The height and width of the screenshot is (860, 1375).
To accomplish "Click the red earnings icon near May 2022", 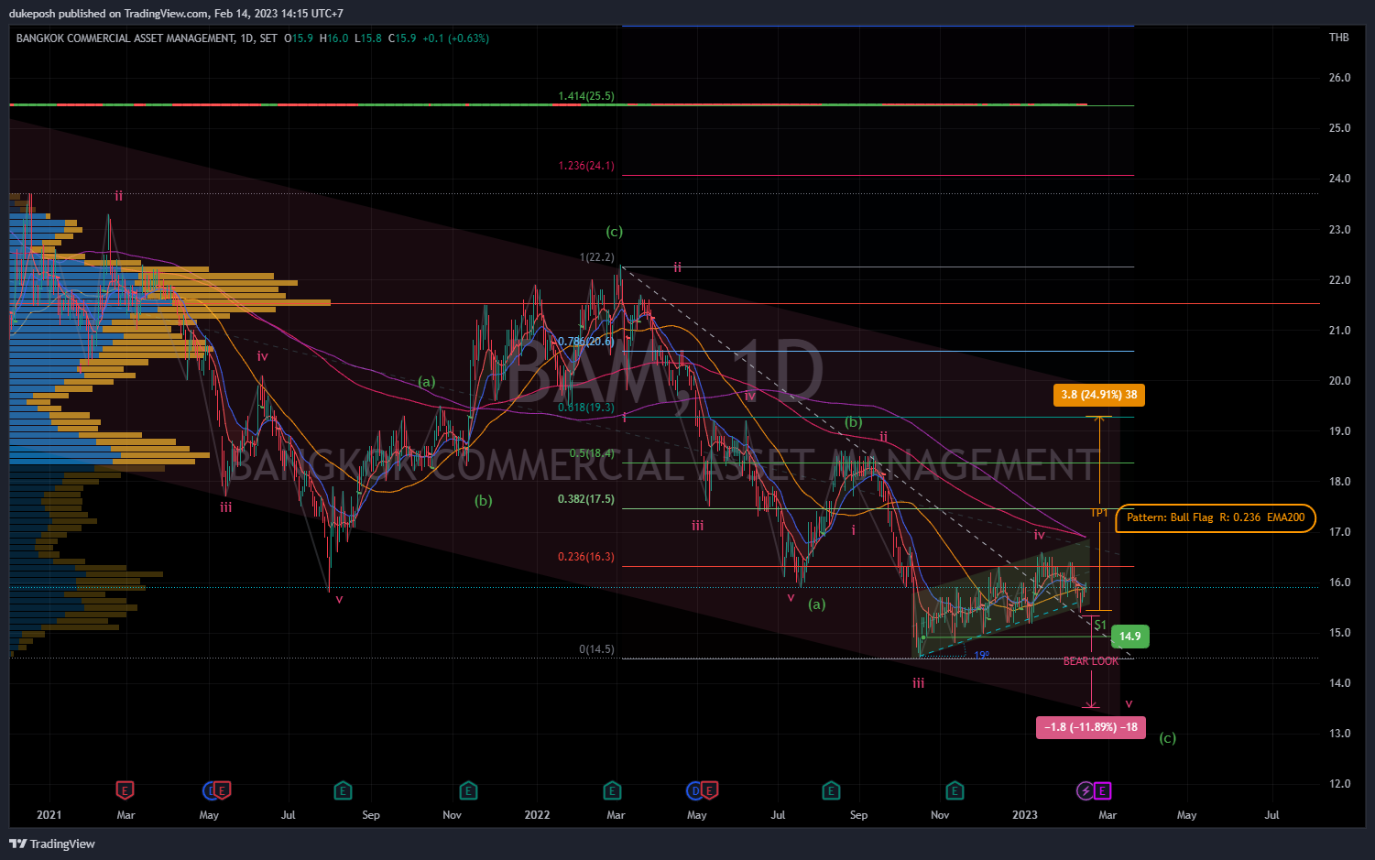I will click(x=709, y=789).
